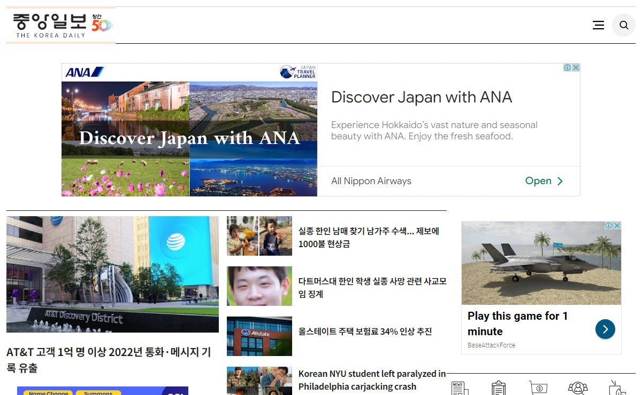Viewport: 642px width, 395px height.
Task: Click Experience Hokkaido ad description text
Action: [x=434, y=131]
